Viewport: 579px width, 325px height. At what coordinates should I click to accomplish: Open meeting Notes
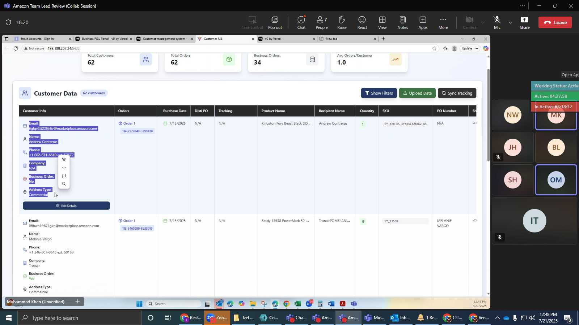click(x=402, y=22)
